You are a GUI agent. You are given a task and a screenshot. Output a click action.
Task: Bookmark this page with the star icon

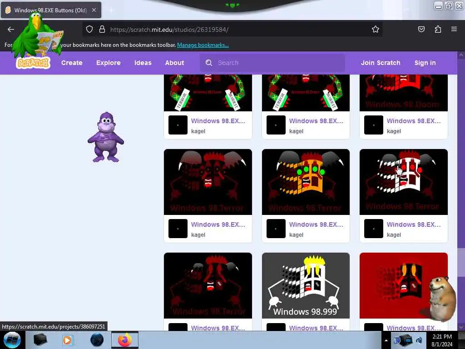coord(376,29)
